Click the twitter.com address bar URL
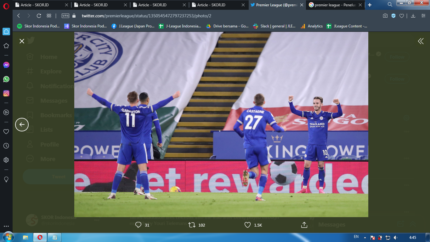430x242 pixels. [x=146, y=16]
